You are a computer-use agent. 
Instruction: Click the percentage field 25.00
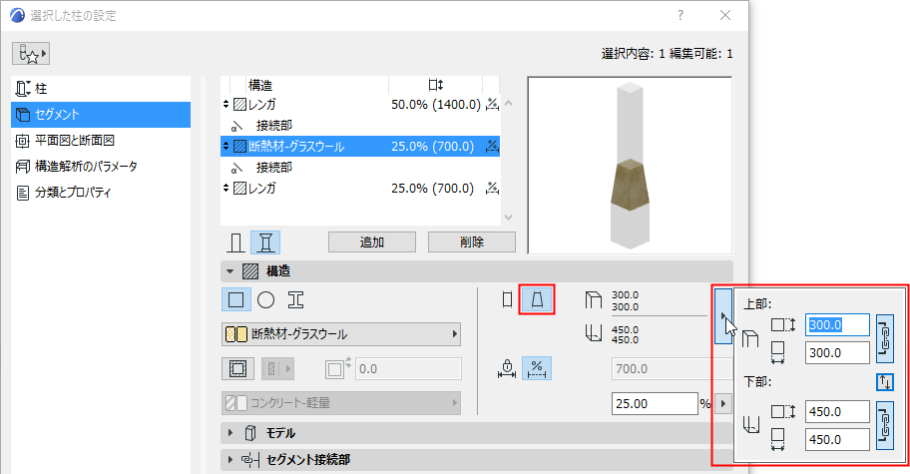tap(655, 403)
